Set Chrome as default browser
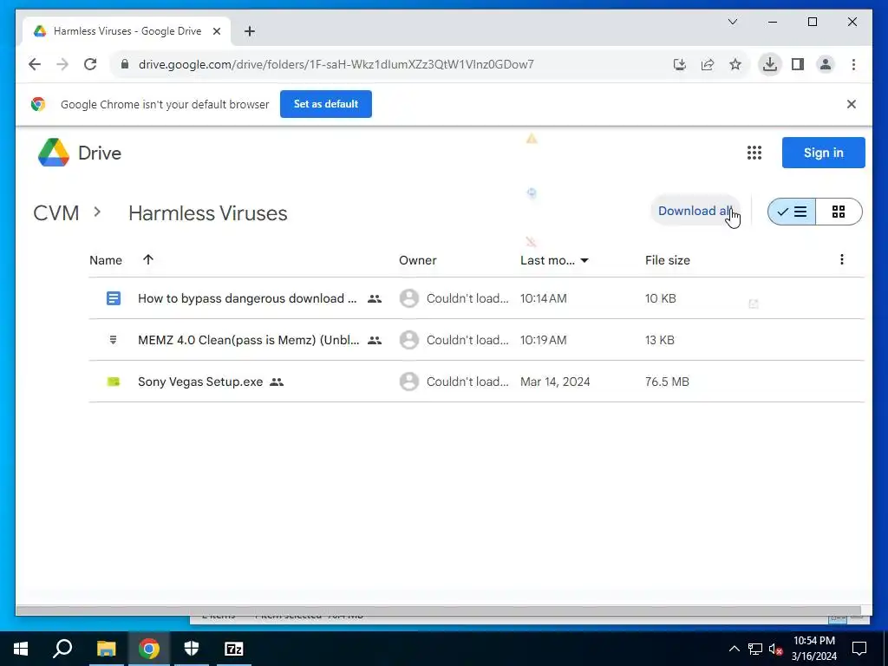The image size is (888, 666). (326, 104)
